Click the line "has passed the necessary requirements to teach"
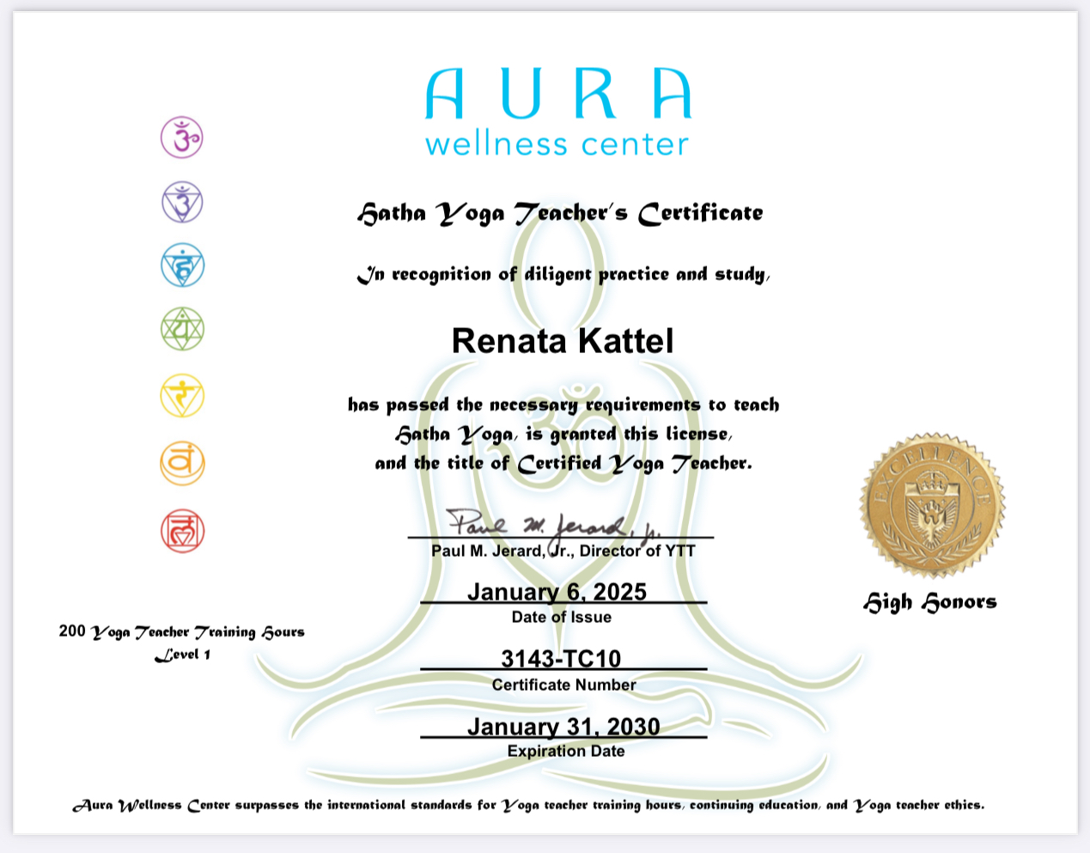Viewport: 1090px width, 853px height. click(x=563, y=405)
